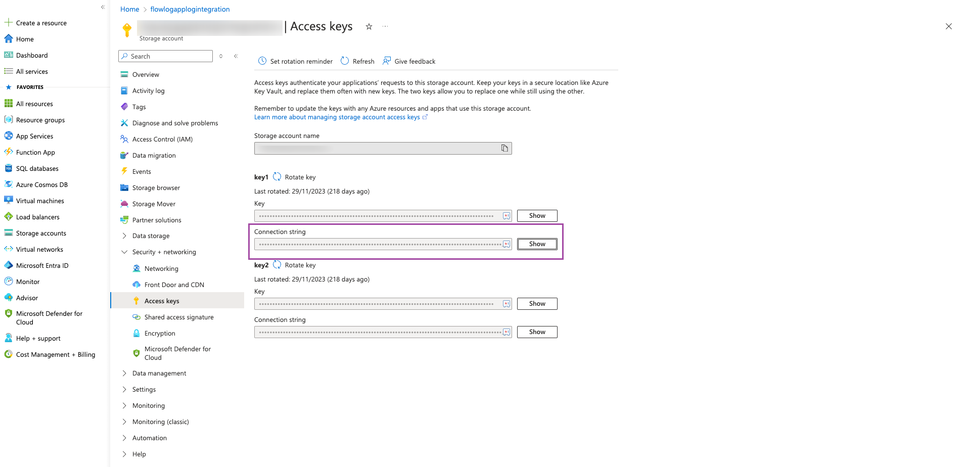Open Azure Advisor from the sidebar
Screen dimensions: 966x467
(27, 298)
